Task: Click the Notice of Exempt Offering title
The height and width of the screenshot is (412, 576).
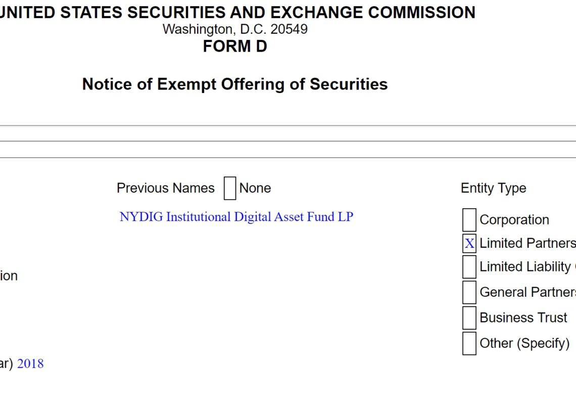Action: pos(235,84)
